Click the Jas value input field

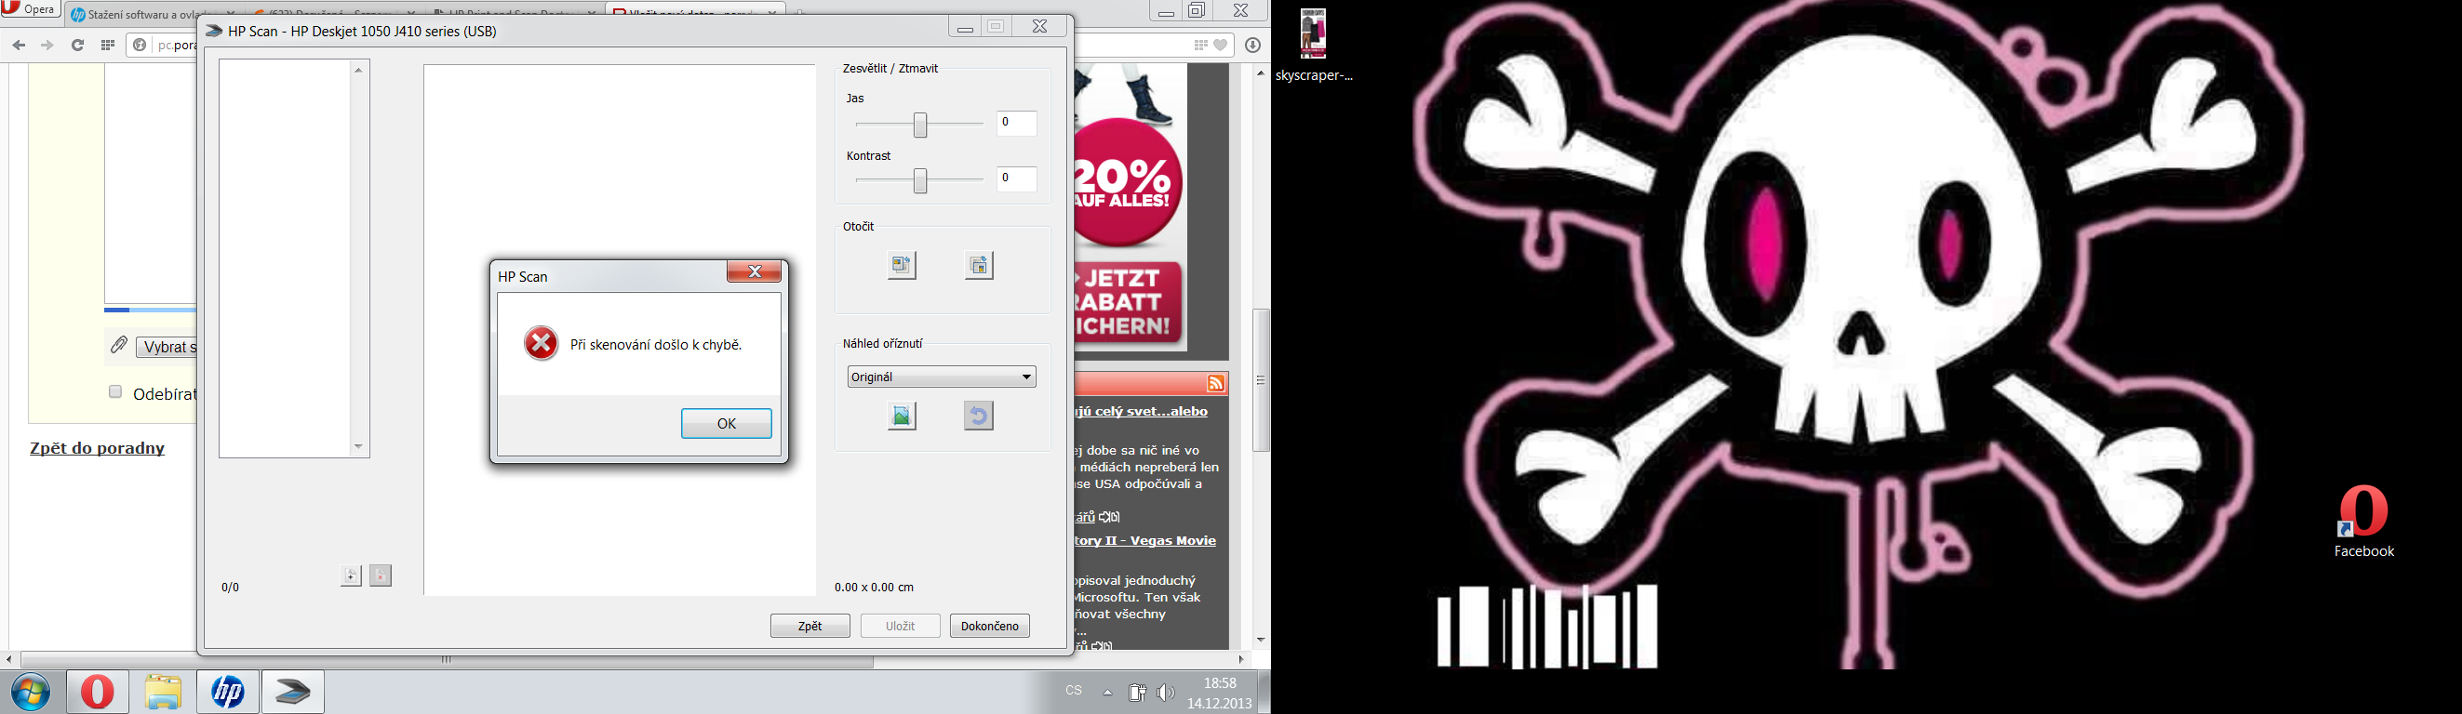click(1017, 123)
